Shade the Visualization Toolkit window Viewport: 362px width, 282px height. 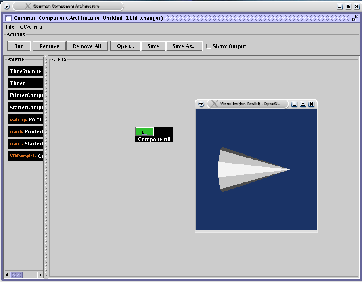pyautogui.click(x=303, y=104)
